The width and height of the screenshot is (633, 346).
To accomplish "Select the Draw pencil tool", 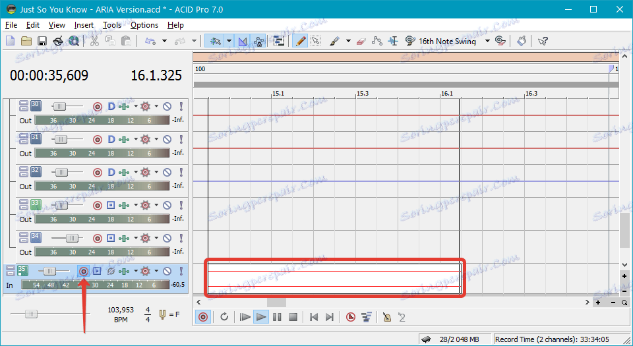I will click(301, 41).
